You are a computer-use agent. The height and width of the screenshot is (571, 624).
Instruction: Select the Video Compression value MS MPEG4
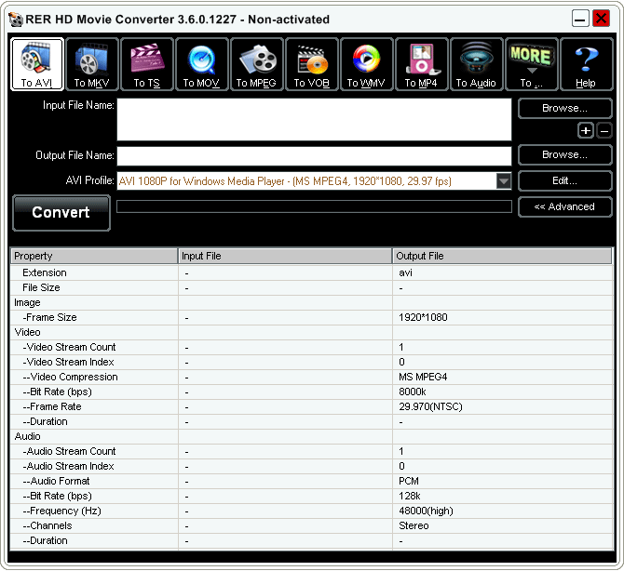(x=423, y=377)
